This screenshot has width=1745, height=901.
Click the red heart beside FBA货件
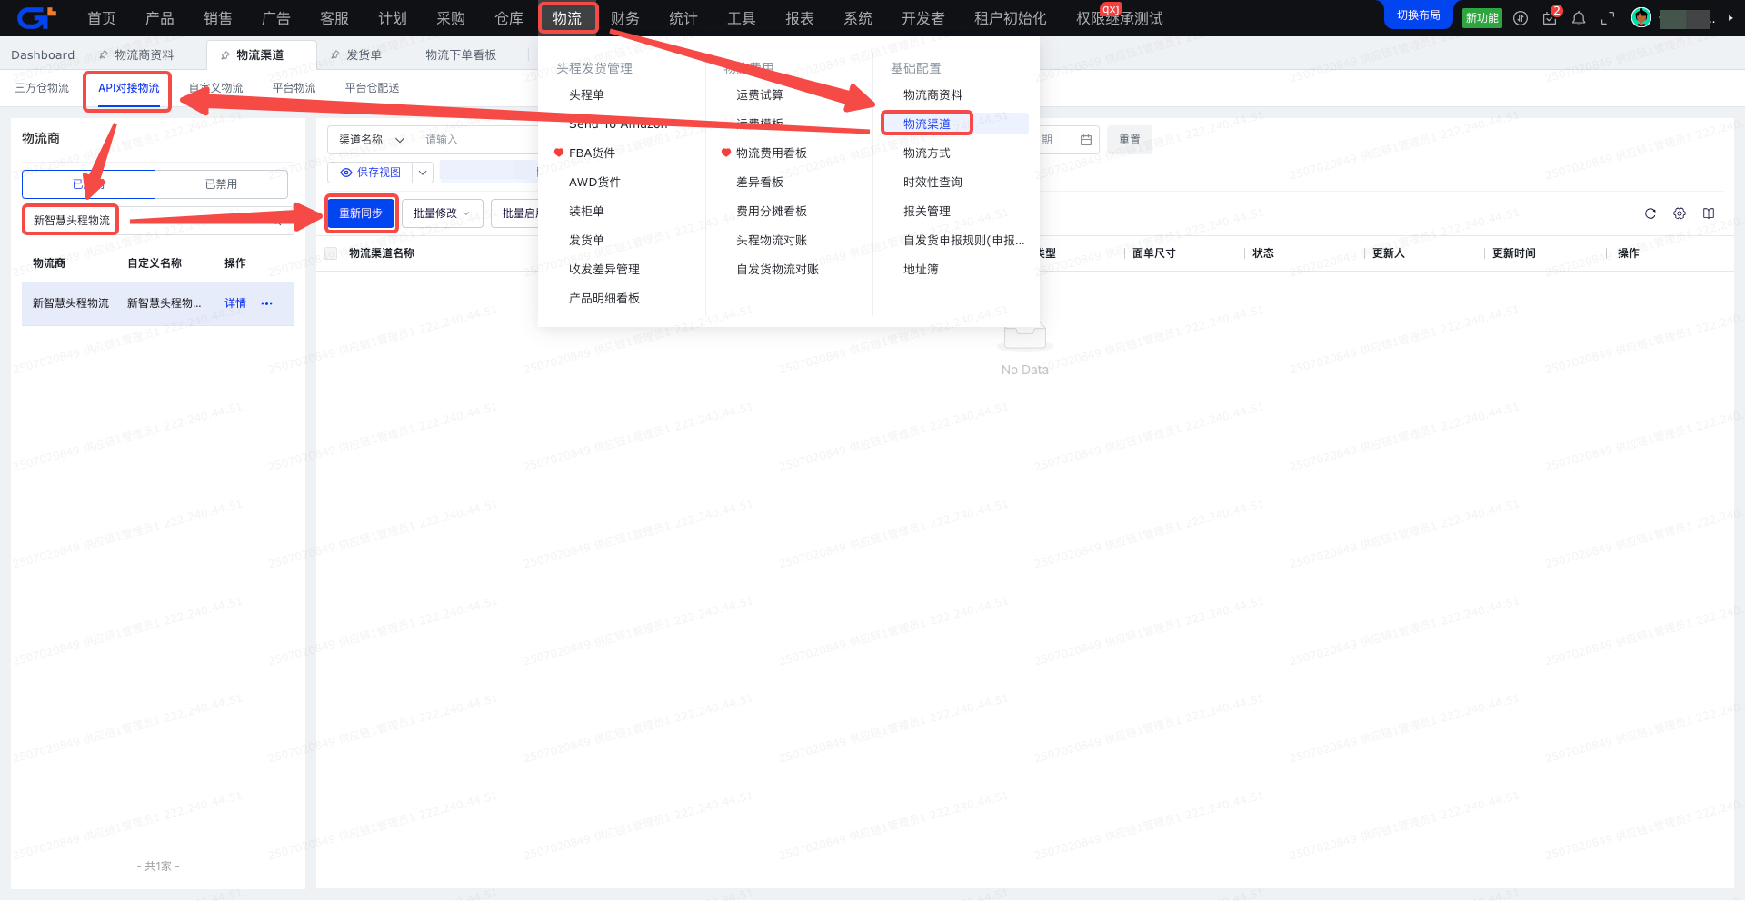559,153
